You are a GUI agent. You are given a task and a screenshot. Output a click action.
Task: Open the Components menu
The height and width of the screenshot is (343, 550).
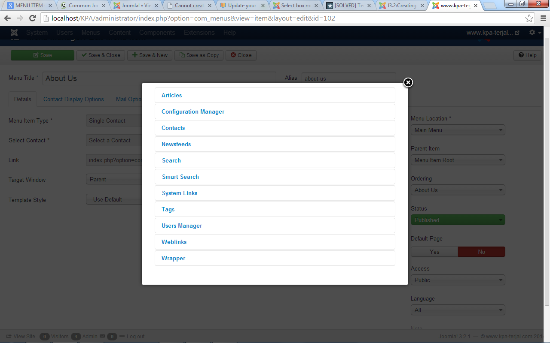[156, 32]
